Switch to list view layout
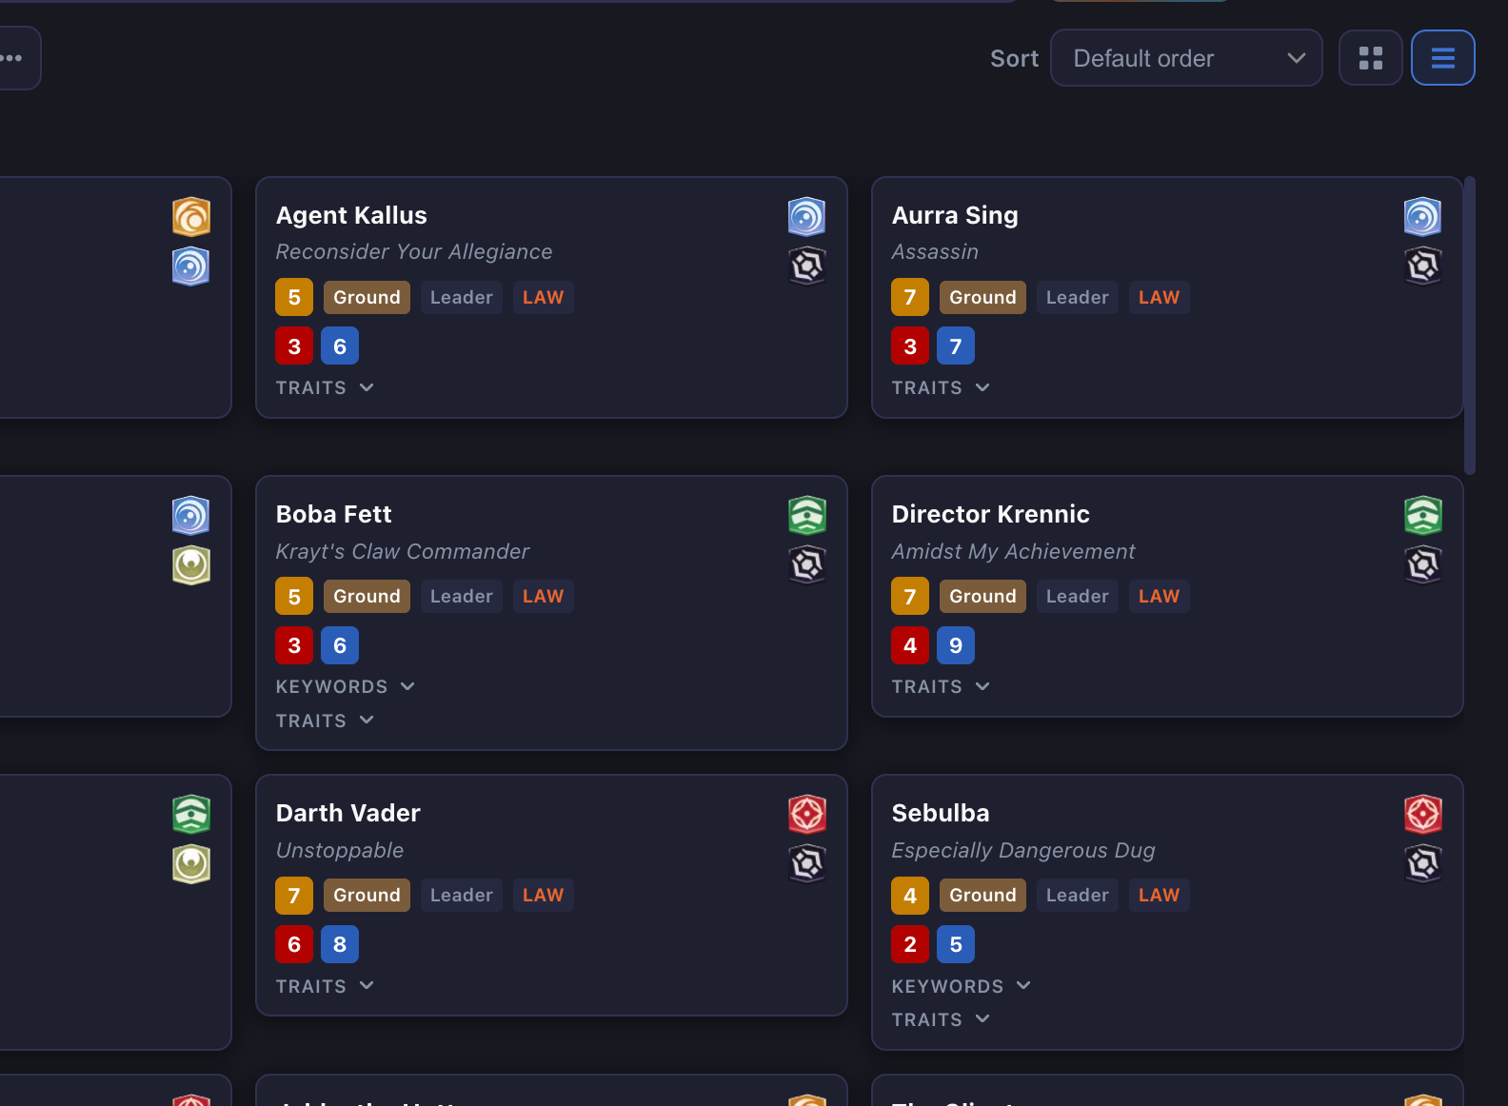The height and width of the screenshot is (1106, 1508). click(1442, 58)
